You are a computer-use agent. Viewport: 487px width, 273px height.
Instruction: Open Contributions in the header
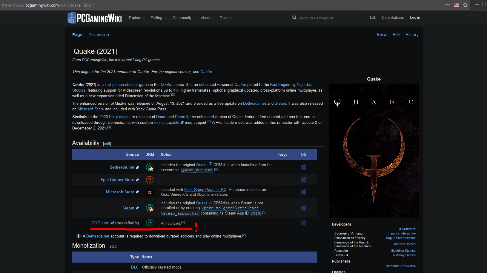(x=393, y=18)
